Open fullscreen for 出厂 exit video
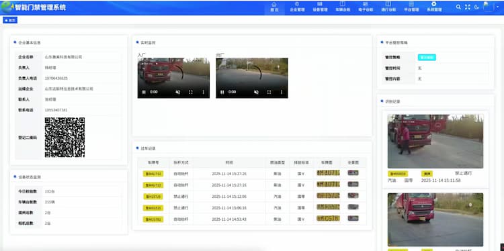504x251 pixels. pyautogui.click(x=269, y=92)
